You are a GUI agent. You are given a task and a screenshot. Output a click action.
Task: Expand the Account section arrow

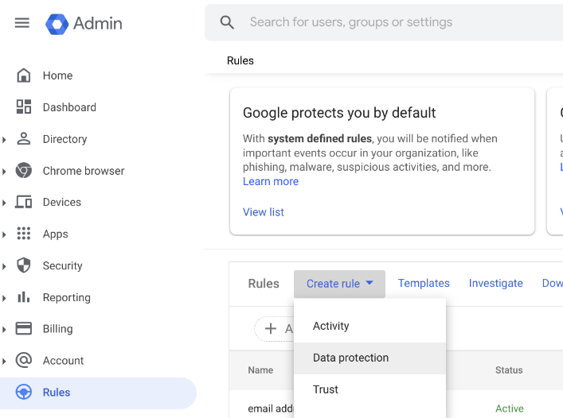tap(4, 361)
